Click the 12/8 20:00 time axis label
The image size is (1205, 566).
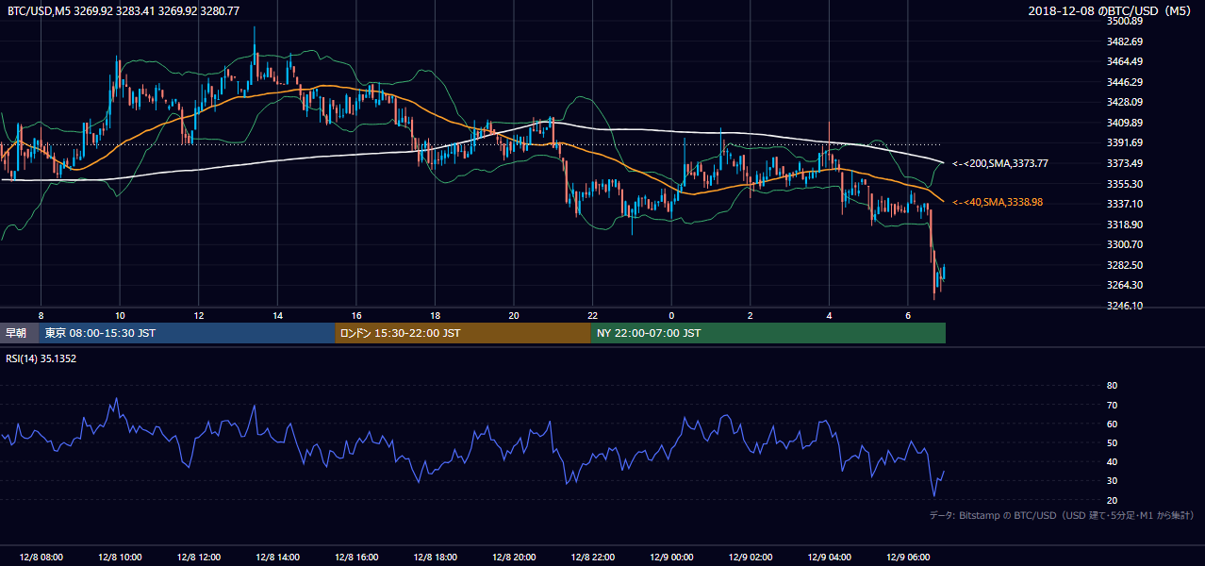(x=513, y=558)
